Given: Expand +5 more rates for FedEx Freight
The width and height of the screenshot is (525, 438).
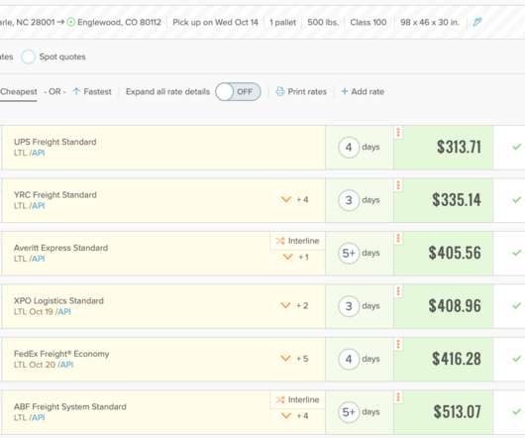Looking at the screenshot, I should (x=294, y=359).
